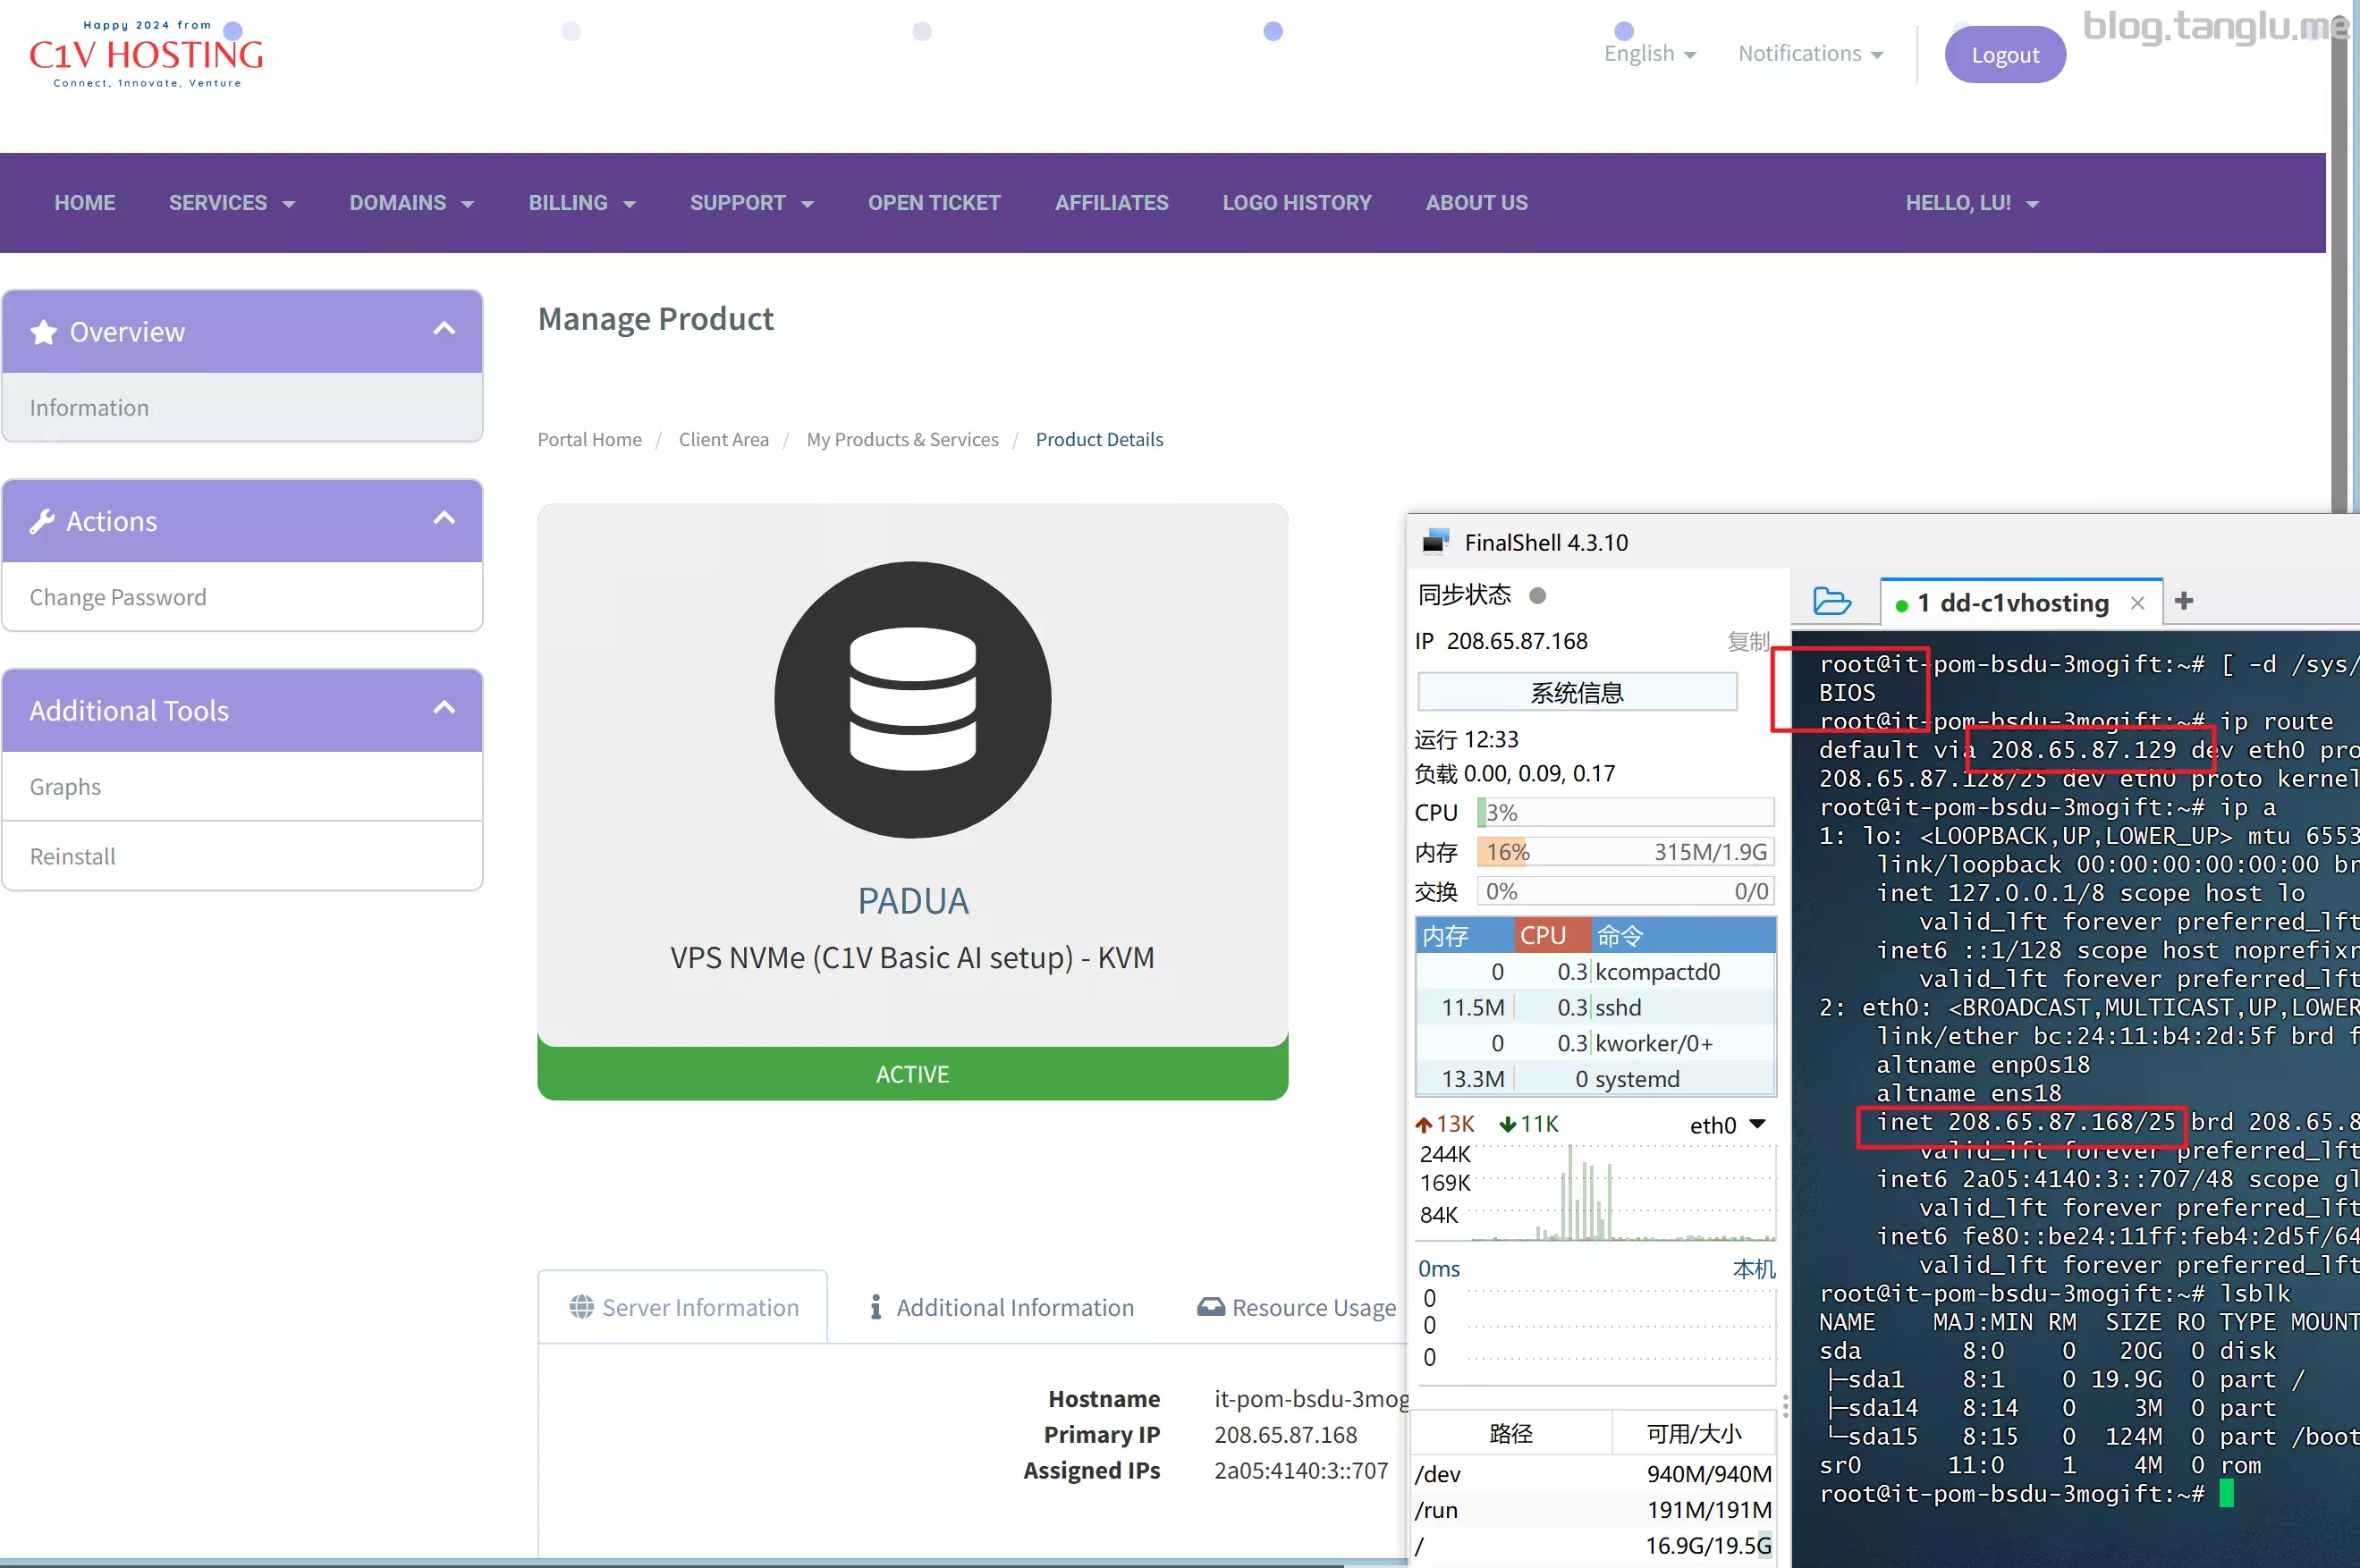2360x1568 pixels.
Task: Click the sync status gray dot
Action: [x=1537, y=596]
